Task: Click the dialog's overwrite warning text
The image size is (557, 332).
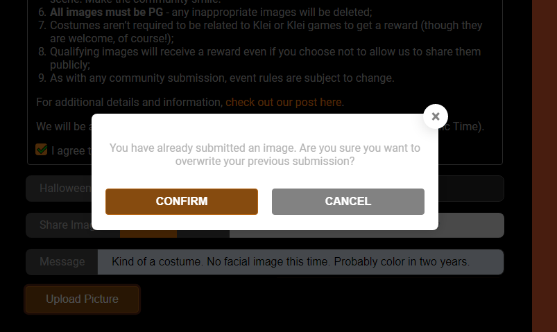Action: (x=264, y=155)
